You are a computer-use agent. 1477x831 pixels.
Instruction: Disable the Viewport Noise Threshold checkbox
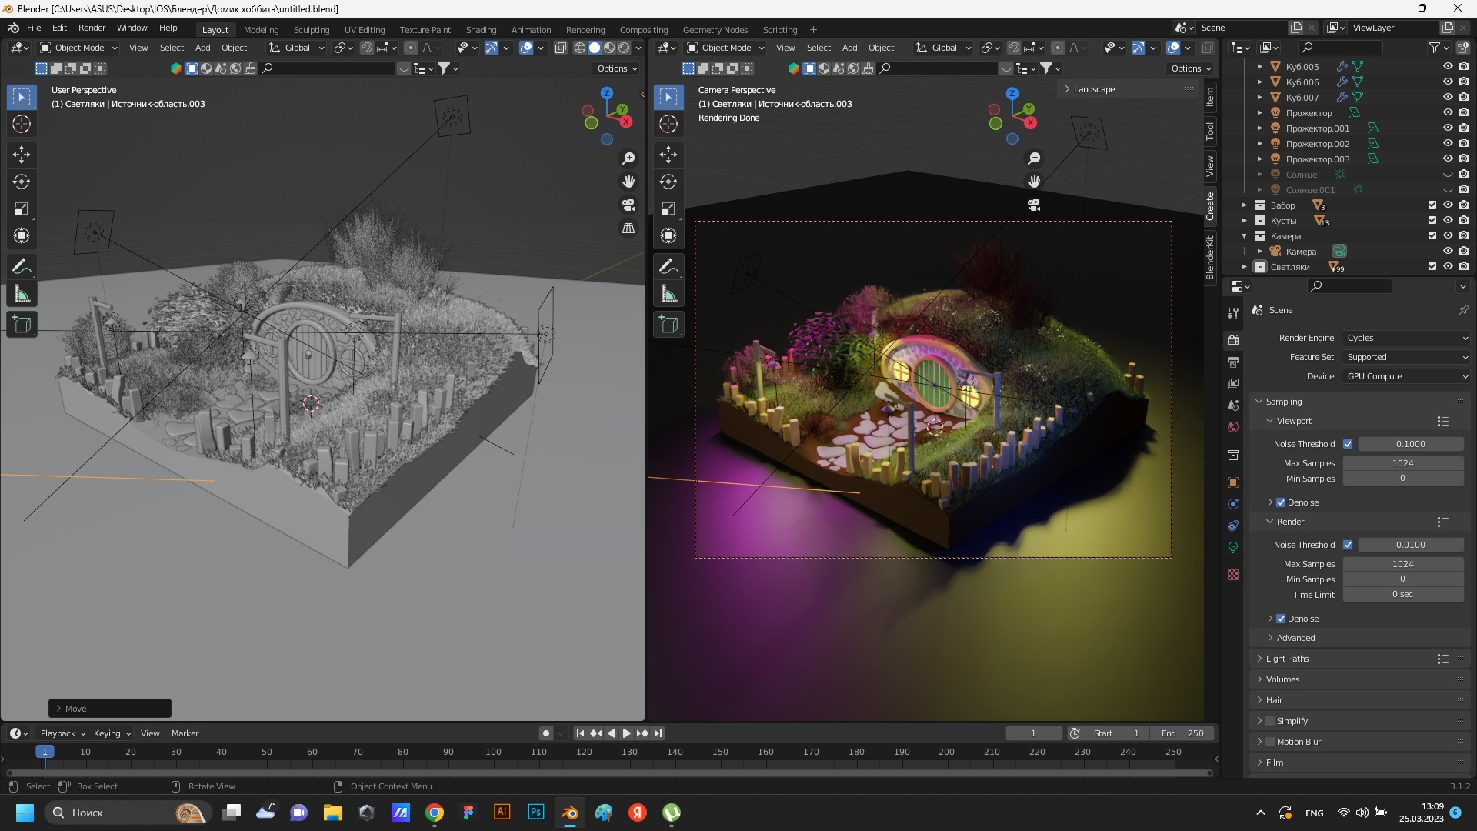click(x=1348, y=444)
